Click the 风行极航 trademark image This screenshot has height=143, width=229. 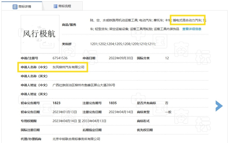point(40,34)
